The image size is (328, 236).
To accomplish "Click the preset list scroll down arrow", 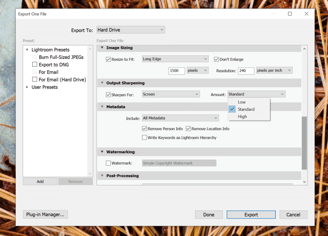I will [90, 174].
